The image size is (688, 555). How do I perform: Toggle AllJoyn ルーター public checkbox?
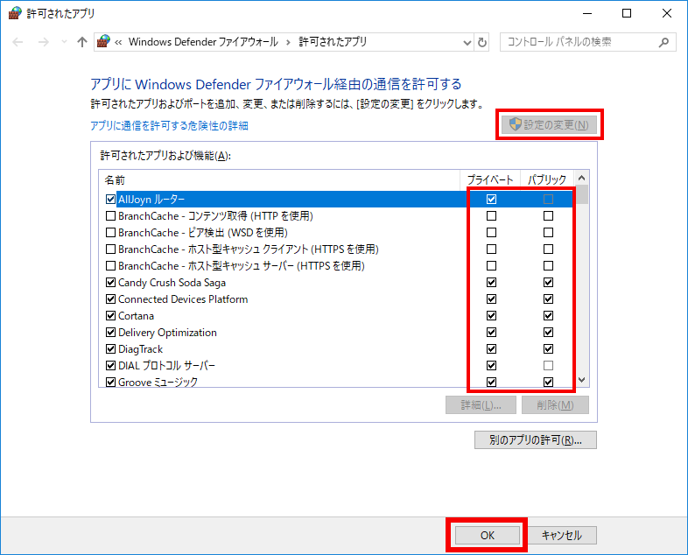[548, 200]
